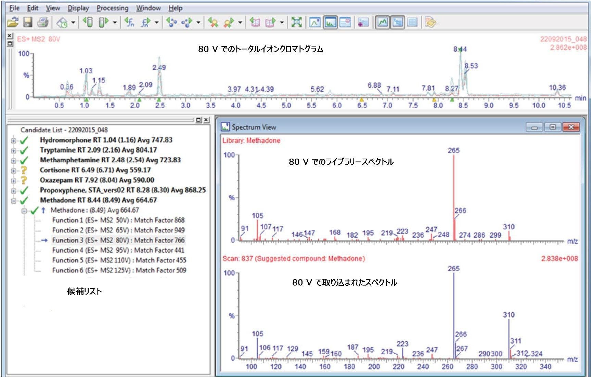Close the Candidate List pane

click(206, 120)
